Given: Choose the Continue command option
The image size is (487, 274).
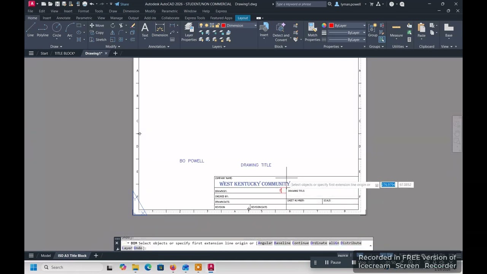Looking at the screenshot, I should (300, 243).
